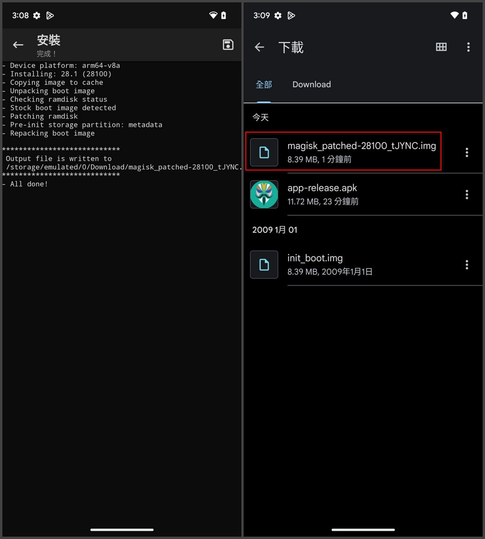Tap the settings gear in left status bar

click(36, 16)
